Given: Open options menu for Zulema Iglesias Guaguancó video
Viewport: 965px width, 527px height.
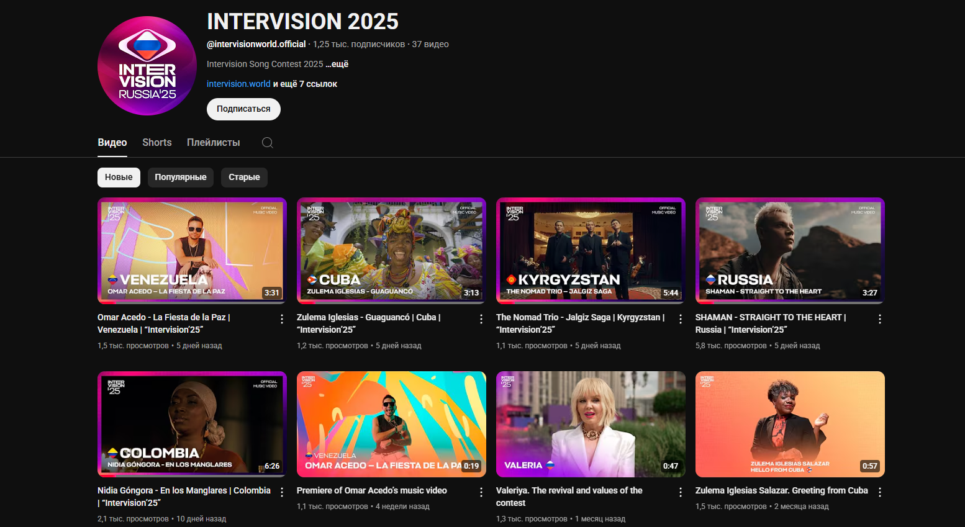Looking at the screenshot, I should click(481, 319).
